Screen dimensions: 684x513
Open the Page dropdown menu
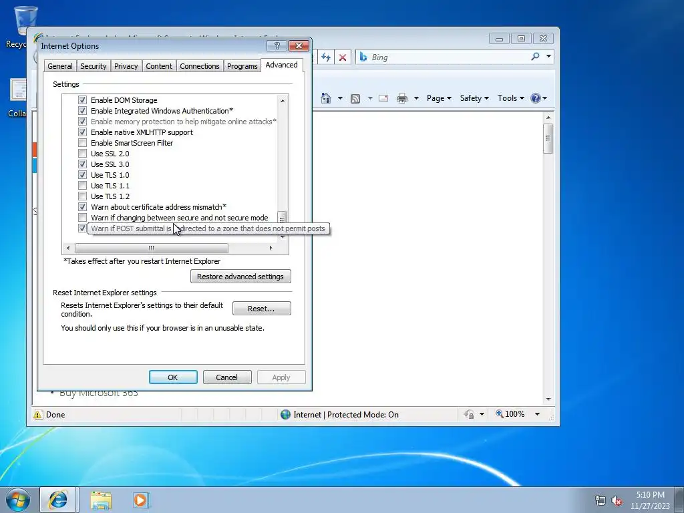[x=439, y=98]
